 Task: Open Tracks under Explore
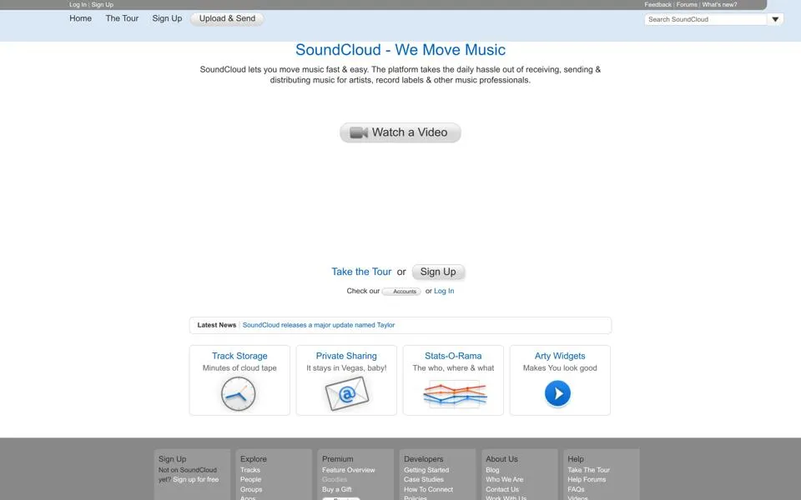point(250,470)
